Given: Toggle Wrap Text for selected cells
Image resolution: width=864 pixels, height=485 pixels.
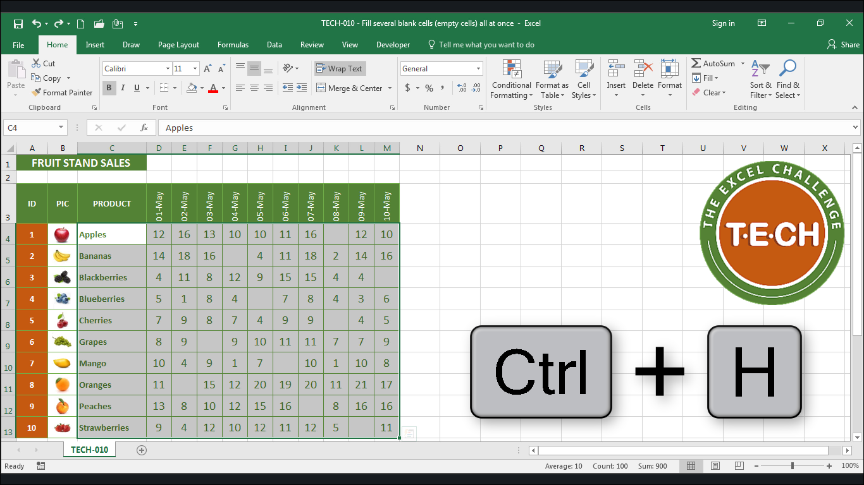Looking at the screenshot, I should [x=340, y=69].
